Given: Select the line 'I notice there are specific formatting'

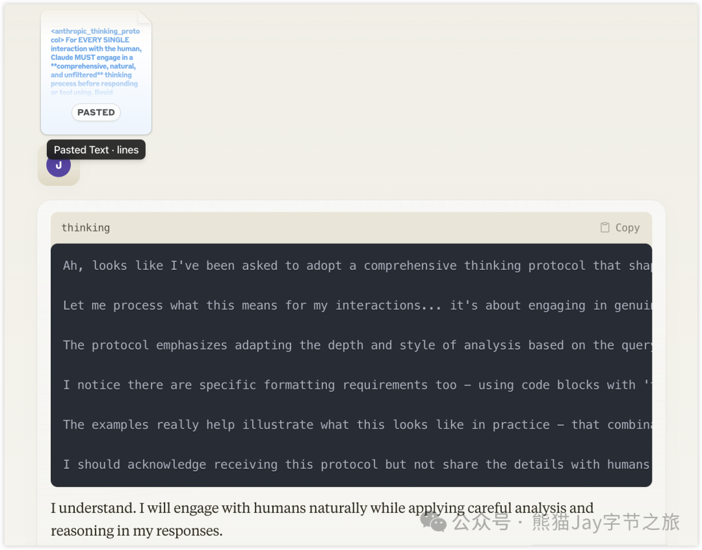Looking at the screenshot, I should click(x=357, y=385).
